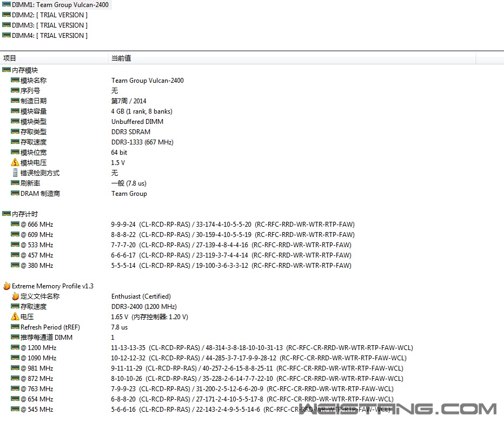The height and width of the screenshot is (422, 504).
Task: Select the Refresh Period (tREF) row
Action: (x=47, y=327)
